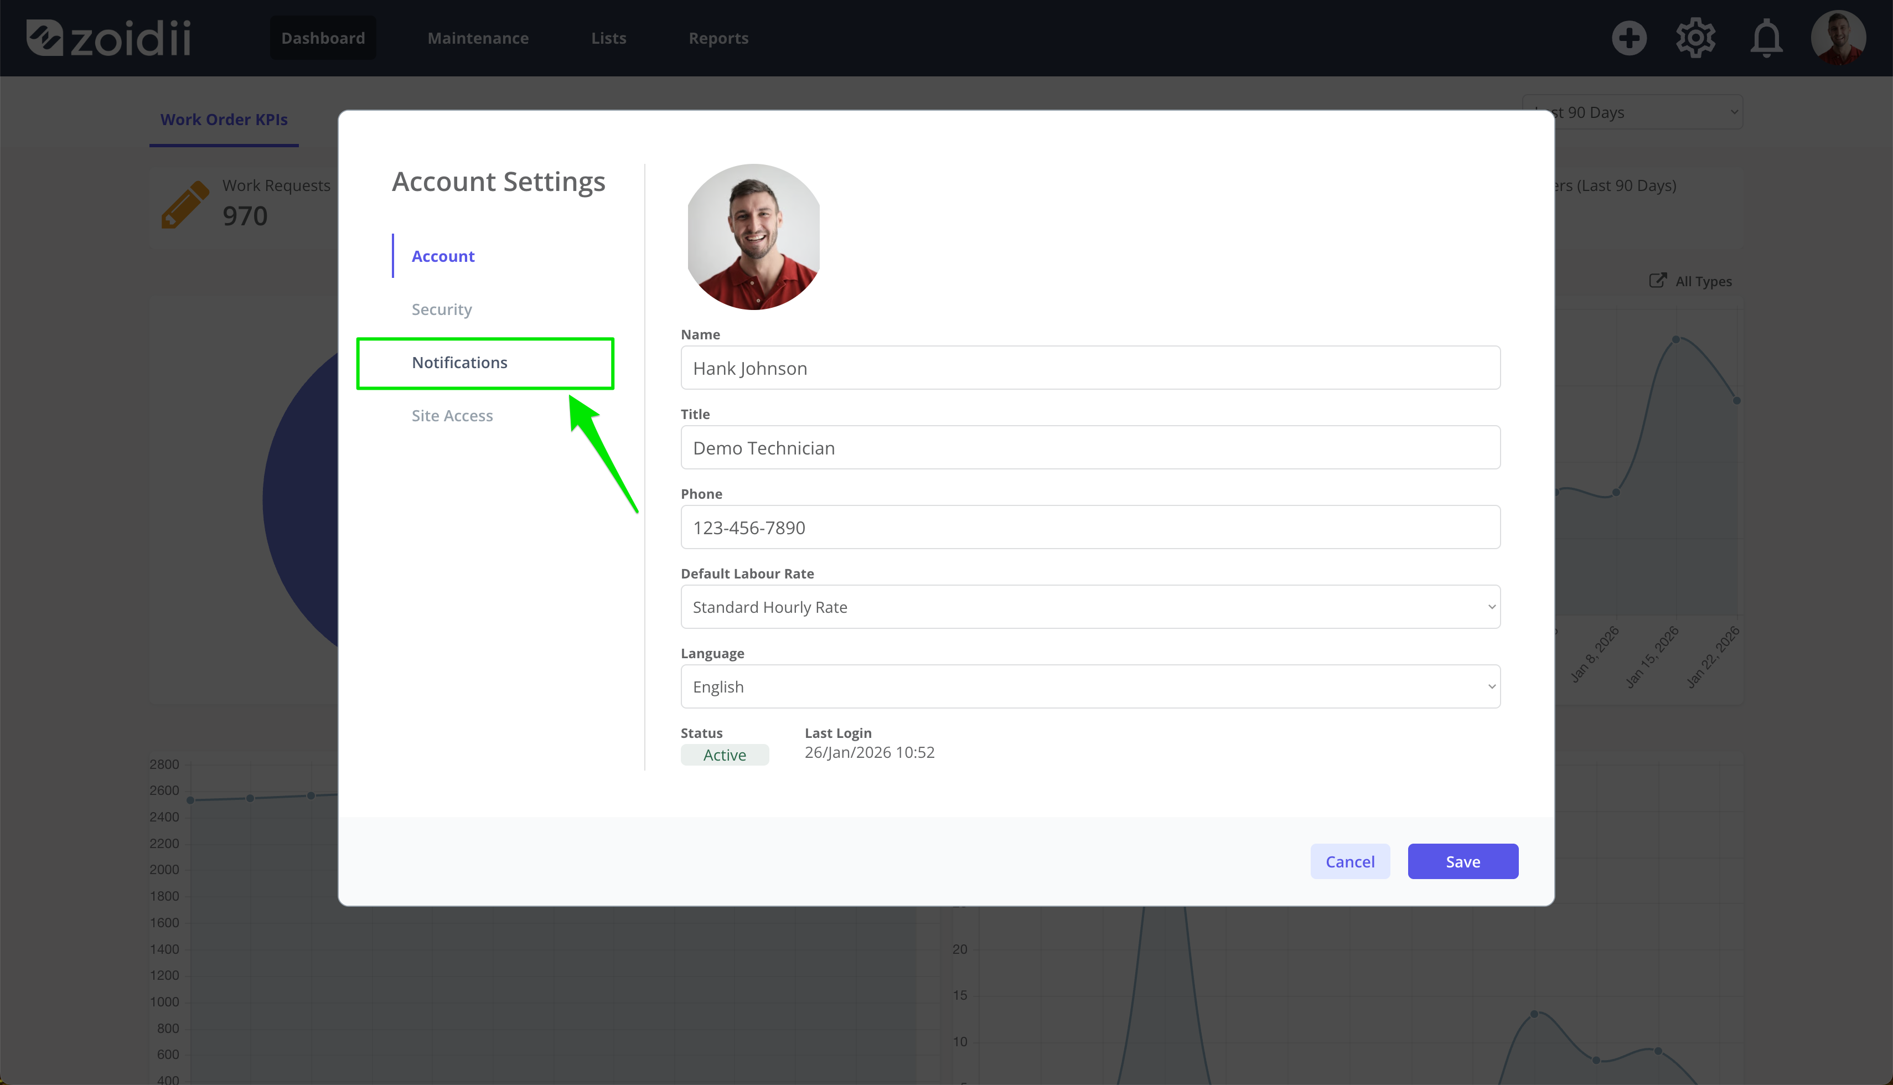This screenshot has width=1893, height=1085.
Task: Click the zoidii logo
Action: [x=109, y=38]
